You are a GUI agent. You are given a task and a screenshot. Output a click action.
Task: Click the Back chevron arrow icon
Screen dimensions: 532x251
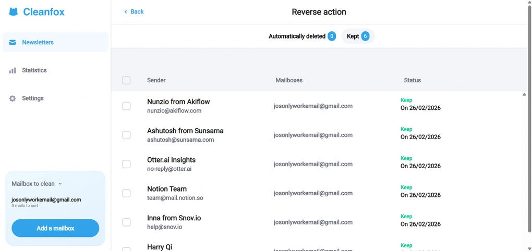(126, 12)
